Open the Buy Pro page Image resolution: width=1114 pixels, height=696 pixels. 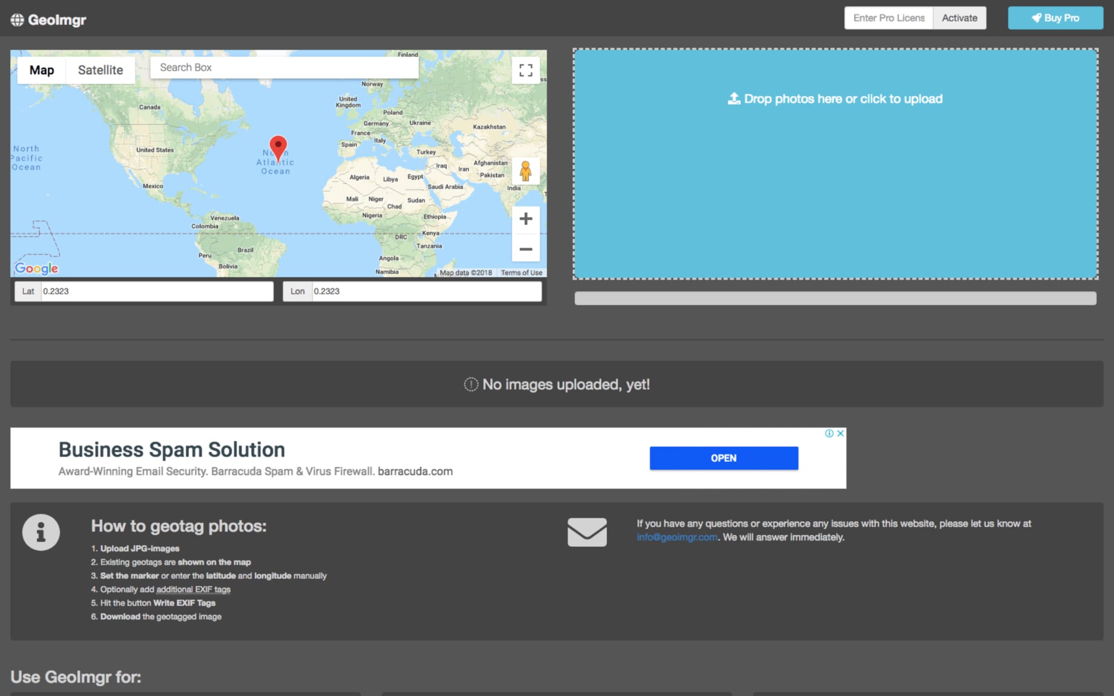tap(1055, 18)
